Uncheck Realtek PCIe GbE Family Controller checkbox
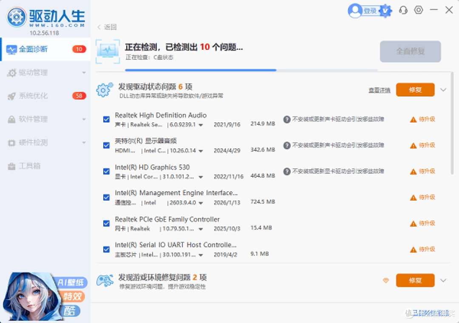 click(x=106, y=224)
